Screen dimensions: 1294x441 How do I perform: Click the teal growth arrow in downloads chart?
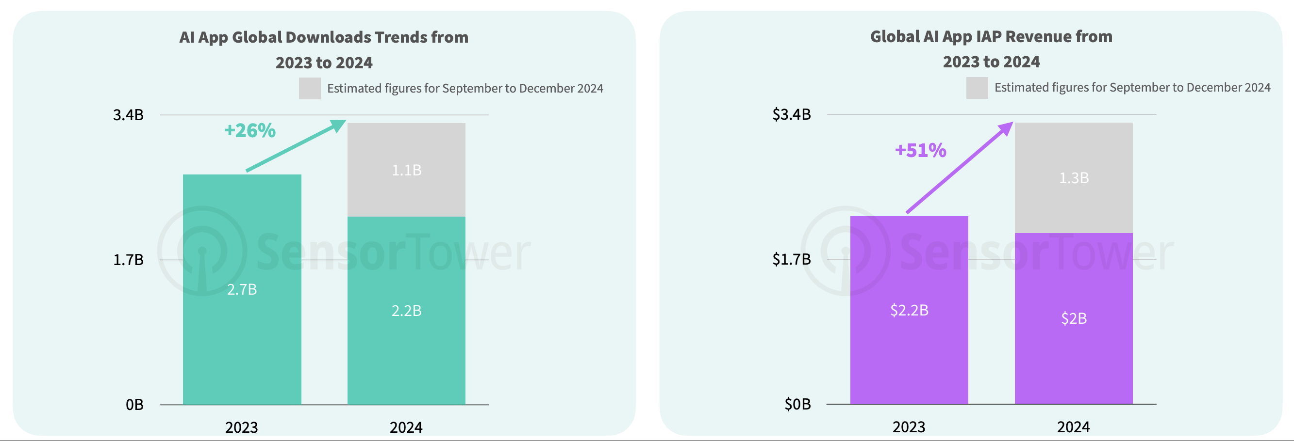click(296, 146)
